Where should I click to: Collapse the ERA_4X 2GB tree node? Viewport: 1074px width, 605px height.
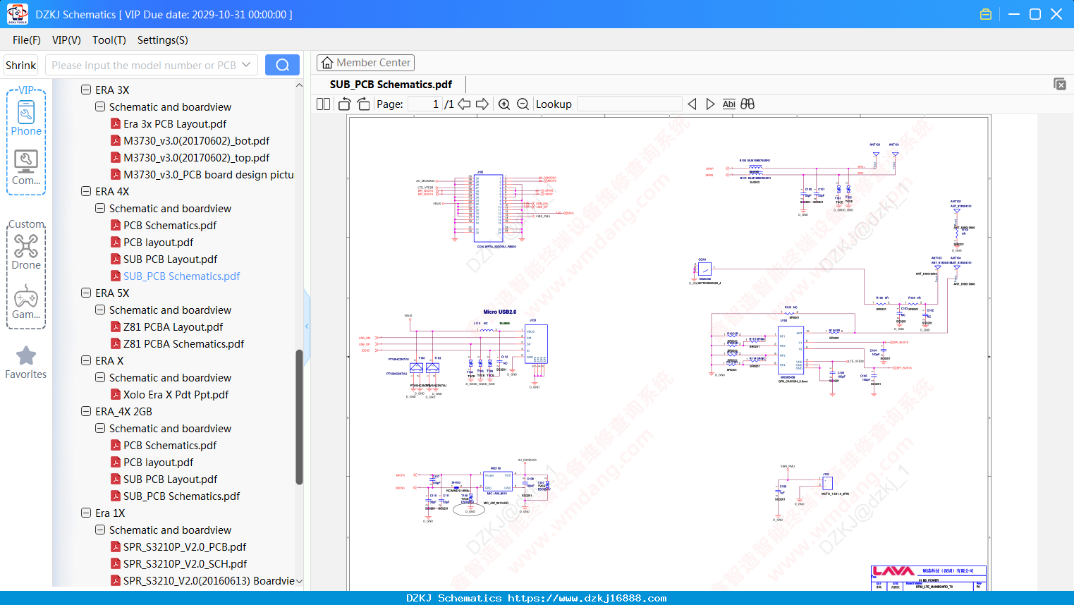86,411
